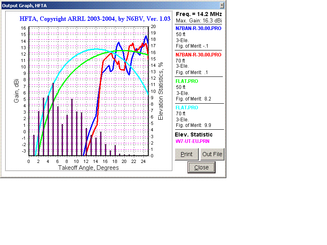327x245 pixels.
Task: Click the Print button
Action: point(186,155)
